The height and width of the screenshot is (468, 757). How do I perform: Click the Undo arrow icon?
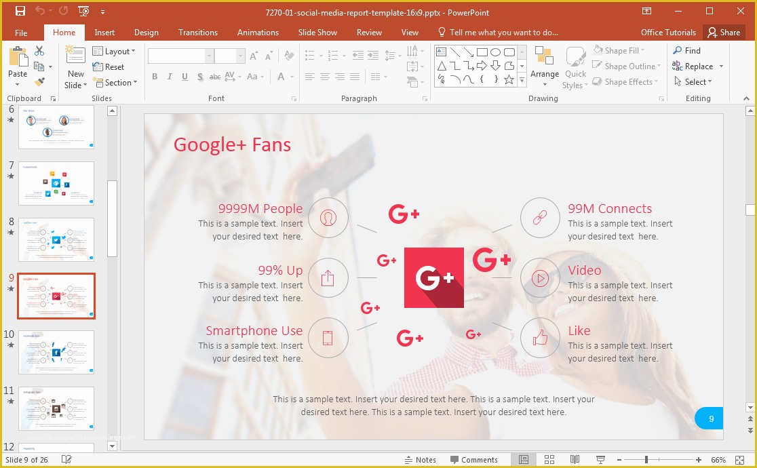(x=41, y=11)
